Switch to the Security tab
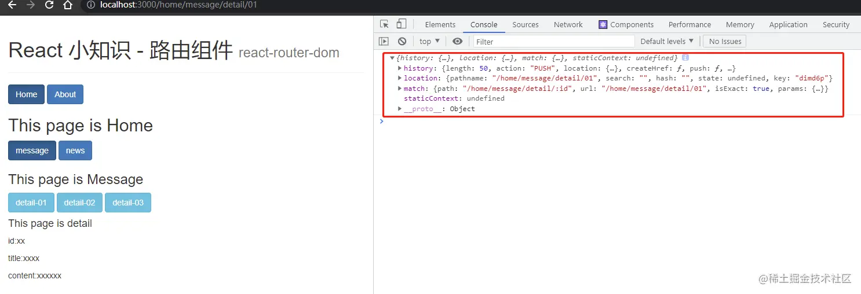This screenshot has width=861, height=294. [836, 24]
